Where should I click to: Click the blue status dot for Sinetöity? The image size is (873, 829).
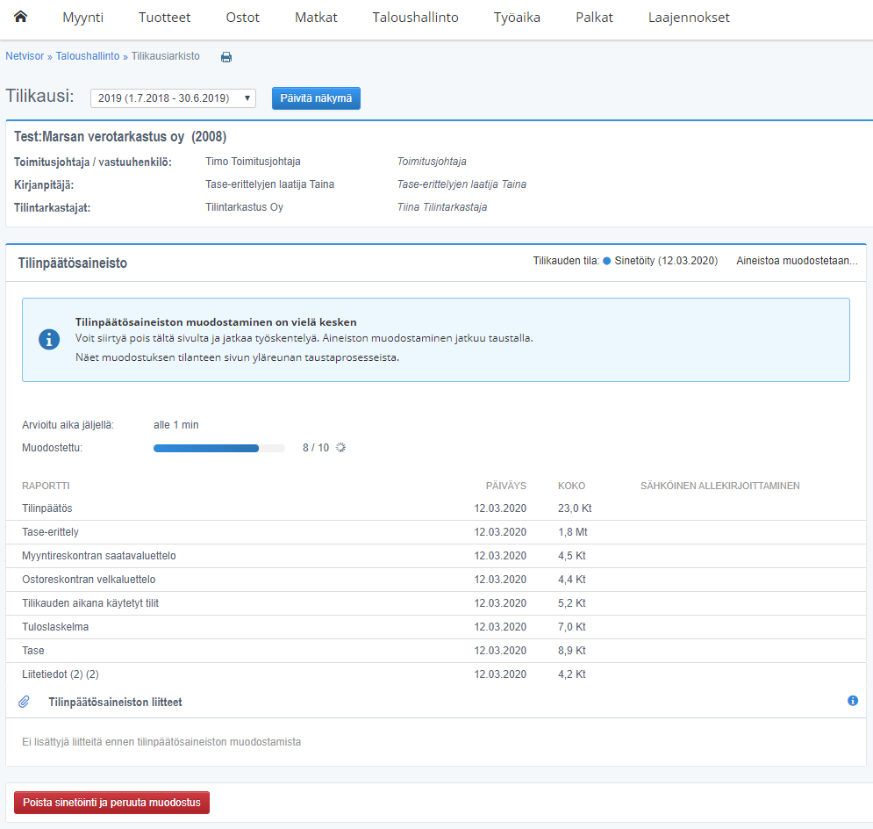(x=606, y=262)
